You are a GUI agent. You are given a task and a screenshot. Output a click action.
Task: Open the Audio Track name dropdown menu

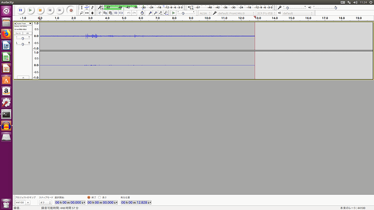coord(24,24)
